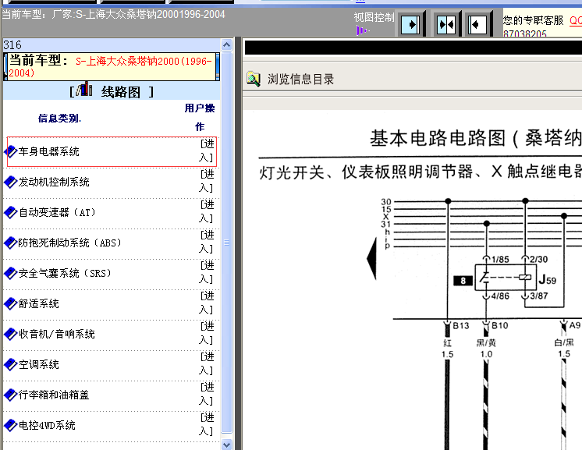Open [进入] link for 行李箱和油箱盖
The height and width of the screenshot is (450, 582).
(207, 394)
